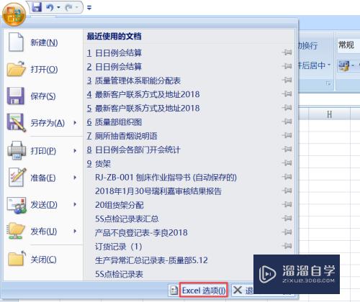Open the 常规 number format combo box
Screen dimensions: 360x302
(x=348, y=45)
